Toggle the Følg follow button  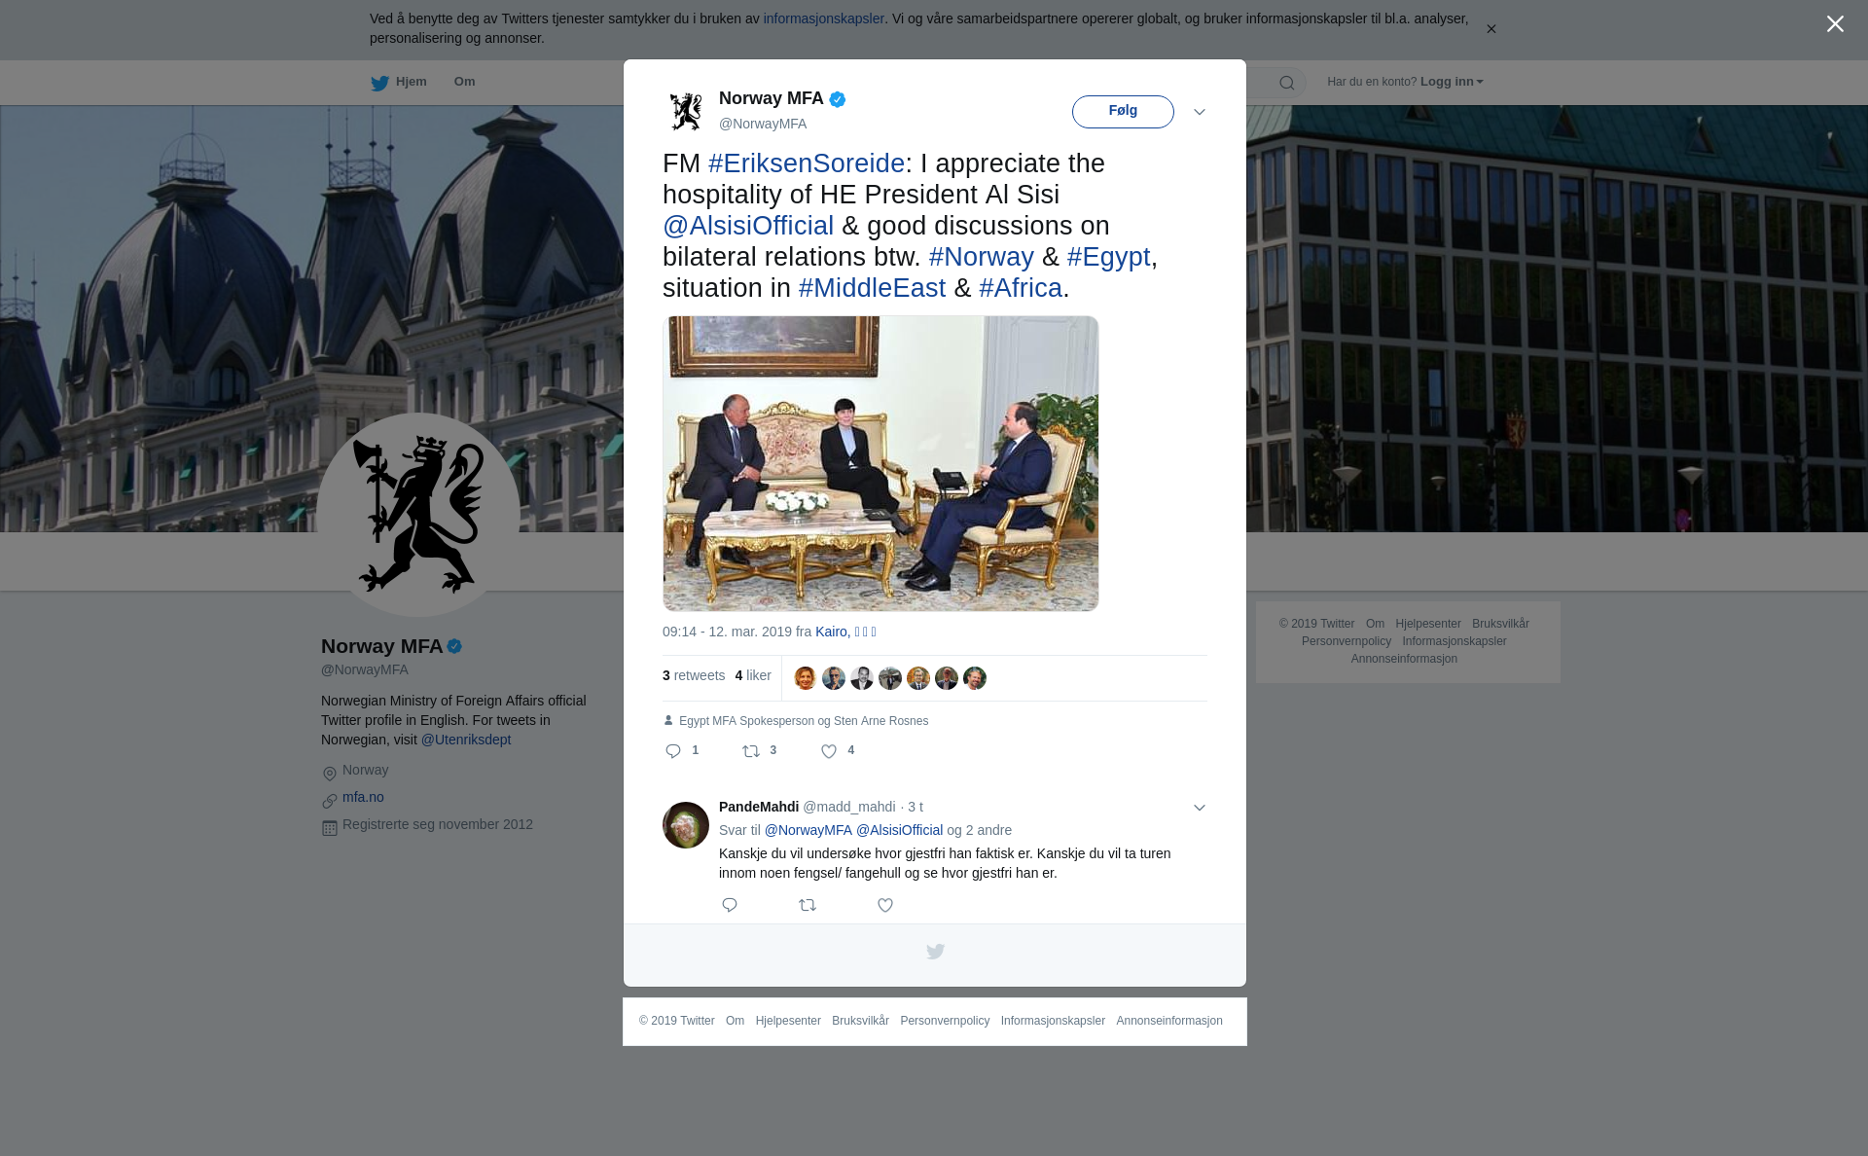tap(1123, 112)
